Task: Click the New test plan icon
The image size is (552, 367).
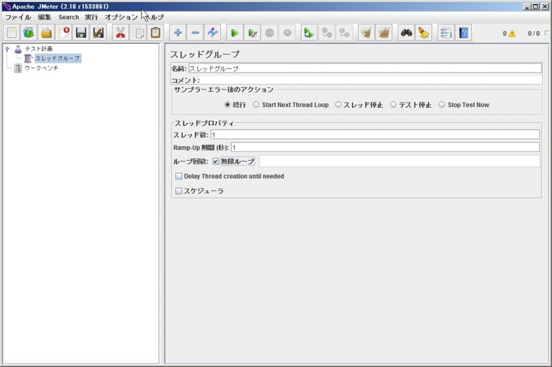Action: click(x=12, y=32)
